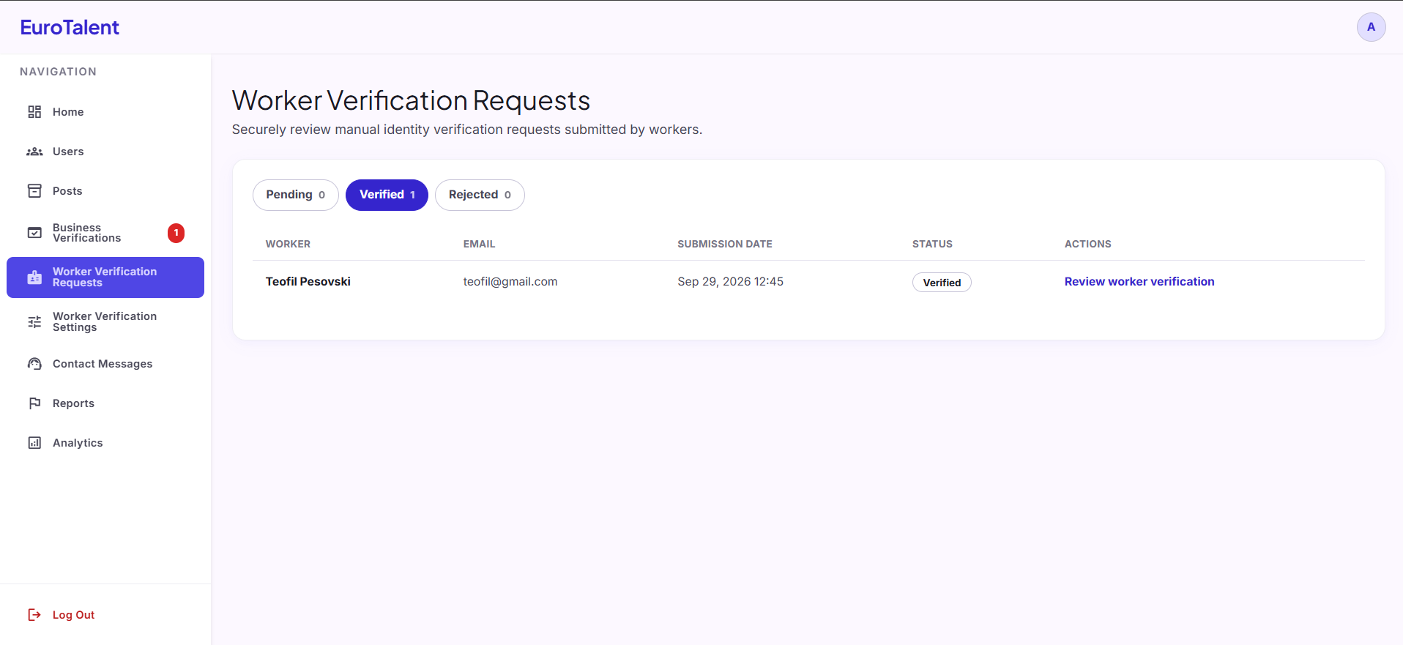
Task: Click the Home dashboard icon
Action: click(x=34, y=112)
